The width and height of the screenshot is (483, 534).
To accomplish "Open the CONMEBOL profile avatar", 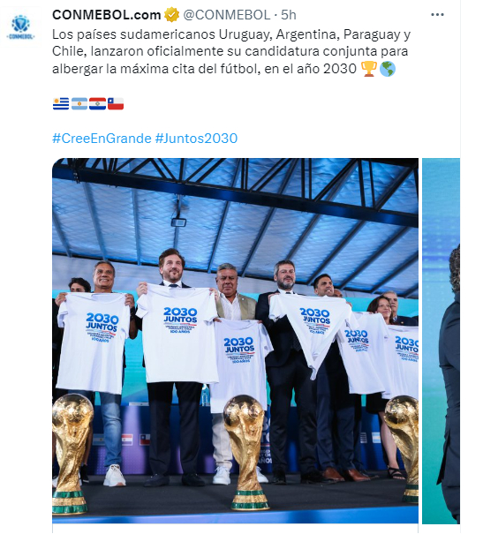I will coord(21,26).
